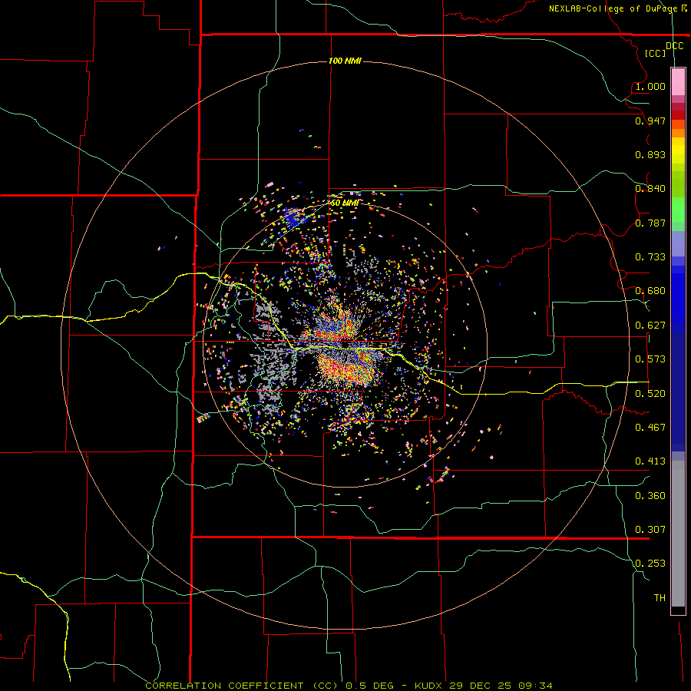Pick the pink segment of the color bar

point(678,82)
